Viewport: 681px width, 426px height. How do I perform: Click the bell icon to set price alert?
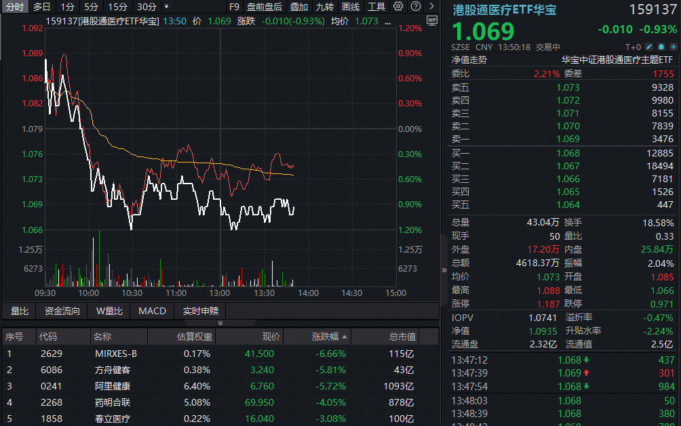pyautogui.click(x=661, y=47)
